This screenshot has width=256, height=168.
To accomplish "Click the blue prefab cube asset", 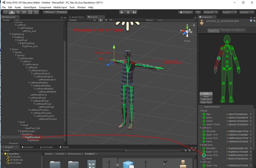I will click(129, 164).
